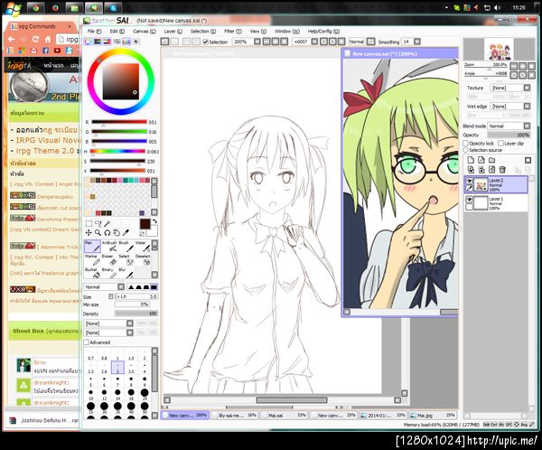The height and width of the screenshot is (450, 542).
Task: Choose the Deselect pen tool
Action: (143, 259)
